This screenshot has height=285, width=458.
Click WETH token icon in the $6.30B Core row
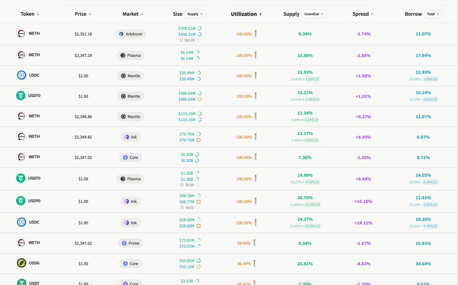(x=21, y=157)
